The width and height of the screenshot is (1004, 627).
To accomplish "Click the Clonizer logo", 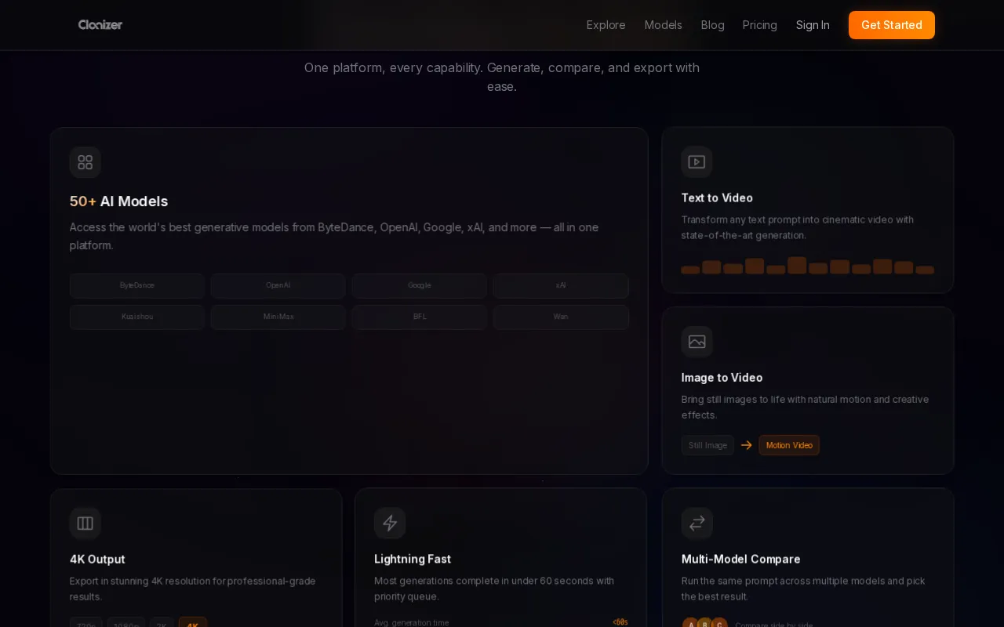I will pos(100,25).
